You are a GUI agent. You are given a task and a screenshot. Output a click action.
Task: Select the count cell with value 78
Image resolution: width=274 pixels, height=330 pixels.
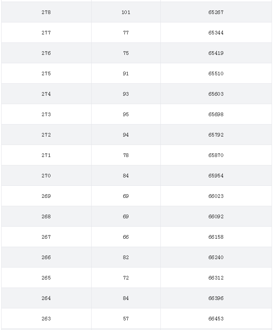point(126,155)
